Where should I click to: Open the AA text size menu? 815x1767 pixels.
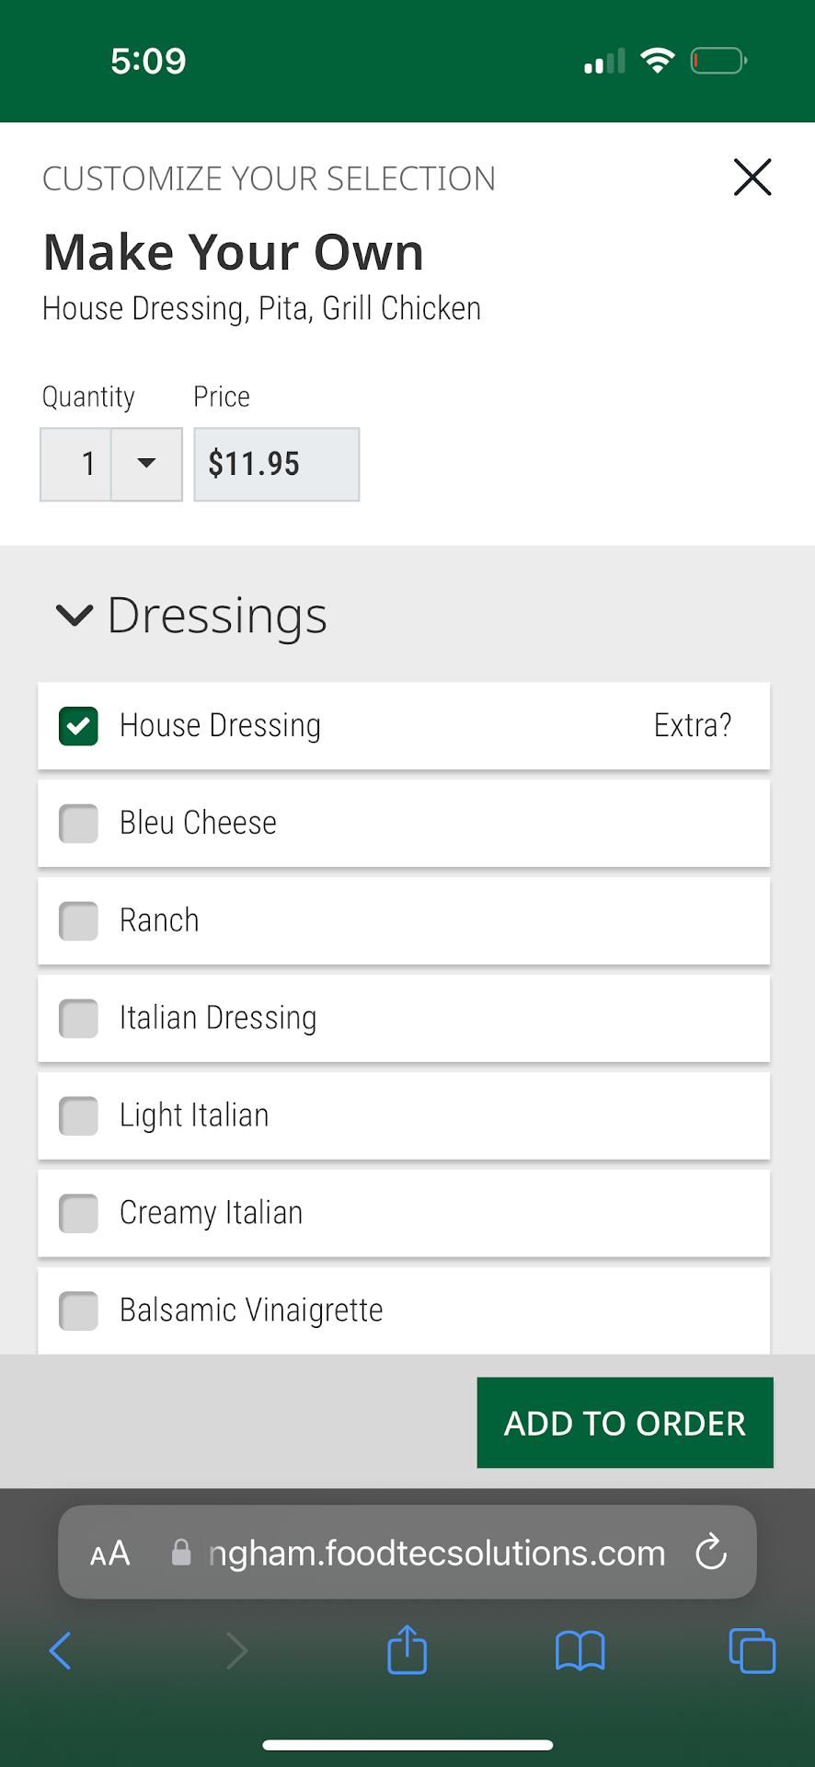coord(110,1553)
